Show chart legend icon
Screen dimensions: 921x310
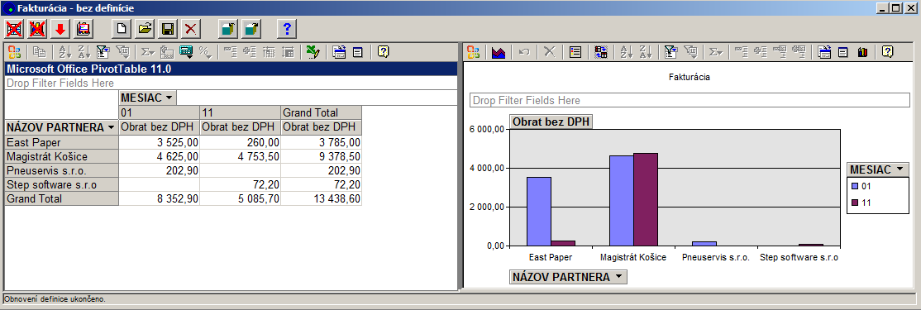(x=575, y=52)
